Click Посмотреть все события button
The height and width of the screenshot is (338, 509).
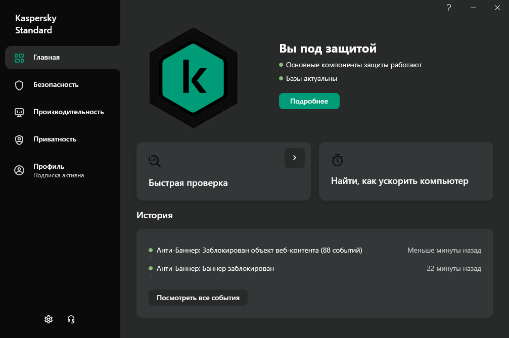click(198, 298)
